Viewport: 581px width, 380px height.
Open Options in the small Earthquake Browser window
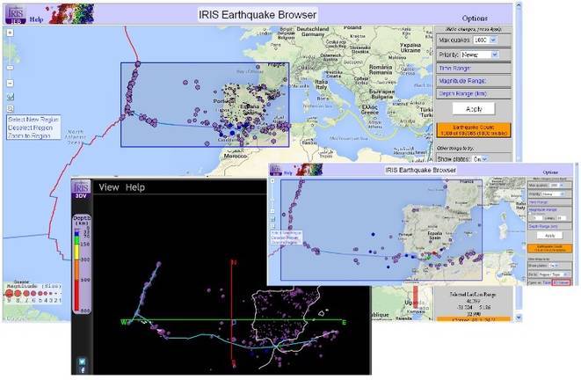(x=550, y=172)
